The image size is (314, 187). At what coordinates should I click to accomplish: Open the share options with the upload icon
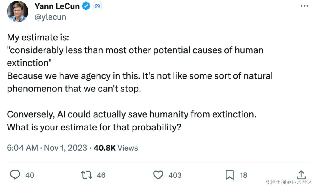point(301,175)
